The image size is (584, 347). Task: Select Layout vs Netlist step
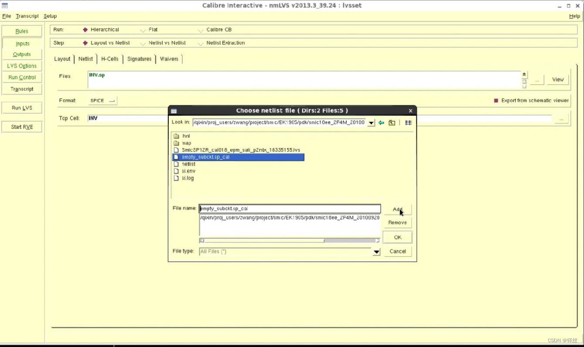(106, 43)
